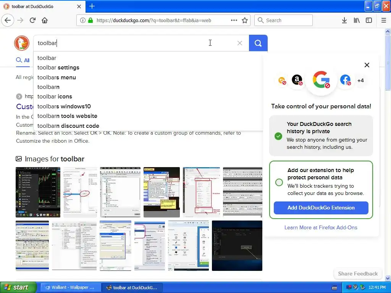Click the Google tracker logo
Image resolution: width=391 pixels, height=293 pixels.
pos(321,80)
